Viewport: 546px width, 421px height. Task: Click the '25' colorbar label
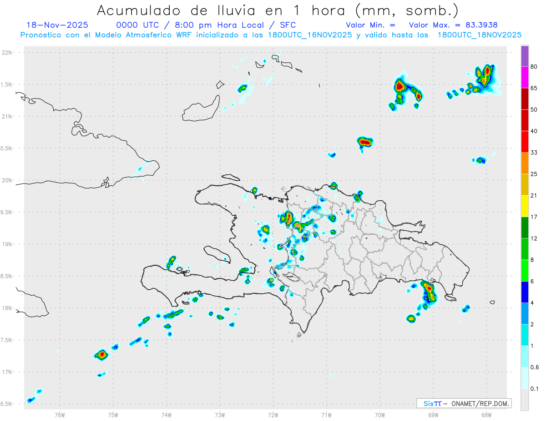(x=534, y=174)
